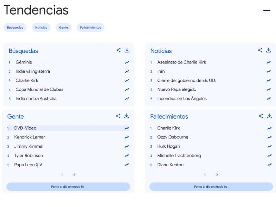
Task: Click the share icon in the Búsquedas card
Action: (x=119, y=50)
